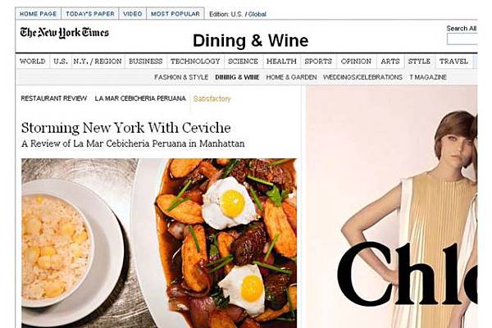The height and width of the screenshot is (328, 492).
Task: Open the Home Page tab
Action: coord(38,14)
